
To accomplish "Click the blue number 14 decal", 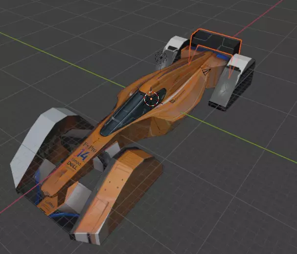I will click(83, 154).
